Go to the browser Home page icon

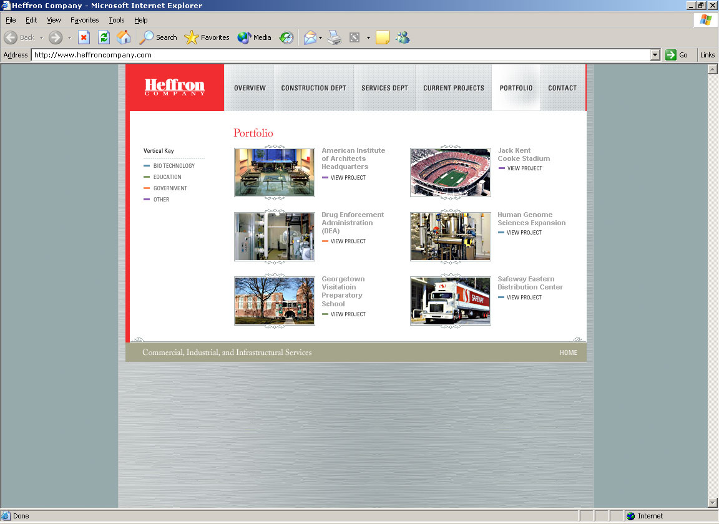click(124, 37)
